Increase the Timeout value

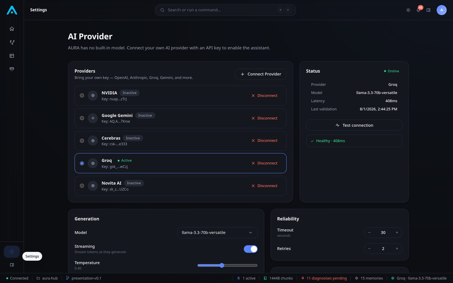click(x=397, y=233)
